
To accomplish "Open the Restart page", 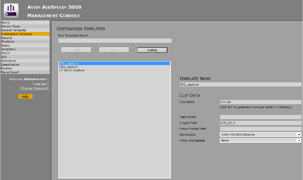I will tap(25, 68).
